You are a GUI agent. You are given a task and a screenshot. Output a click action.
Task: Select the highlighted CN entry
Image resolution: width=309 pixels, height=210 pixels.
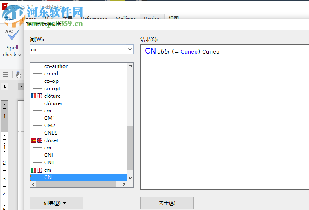[78, 177]
